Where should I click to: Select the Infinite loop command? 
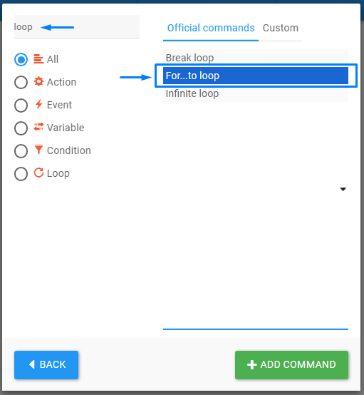click(x=256, y=93)
